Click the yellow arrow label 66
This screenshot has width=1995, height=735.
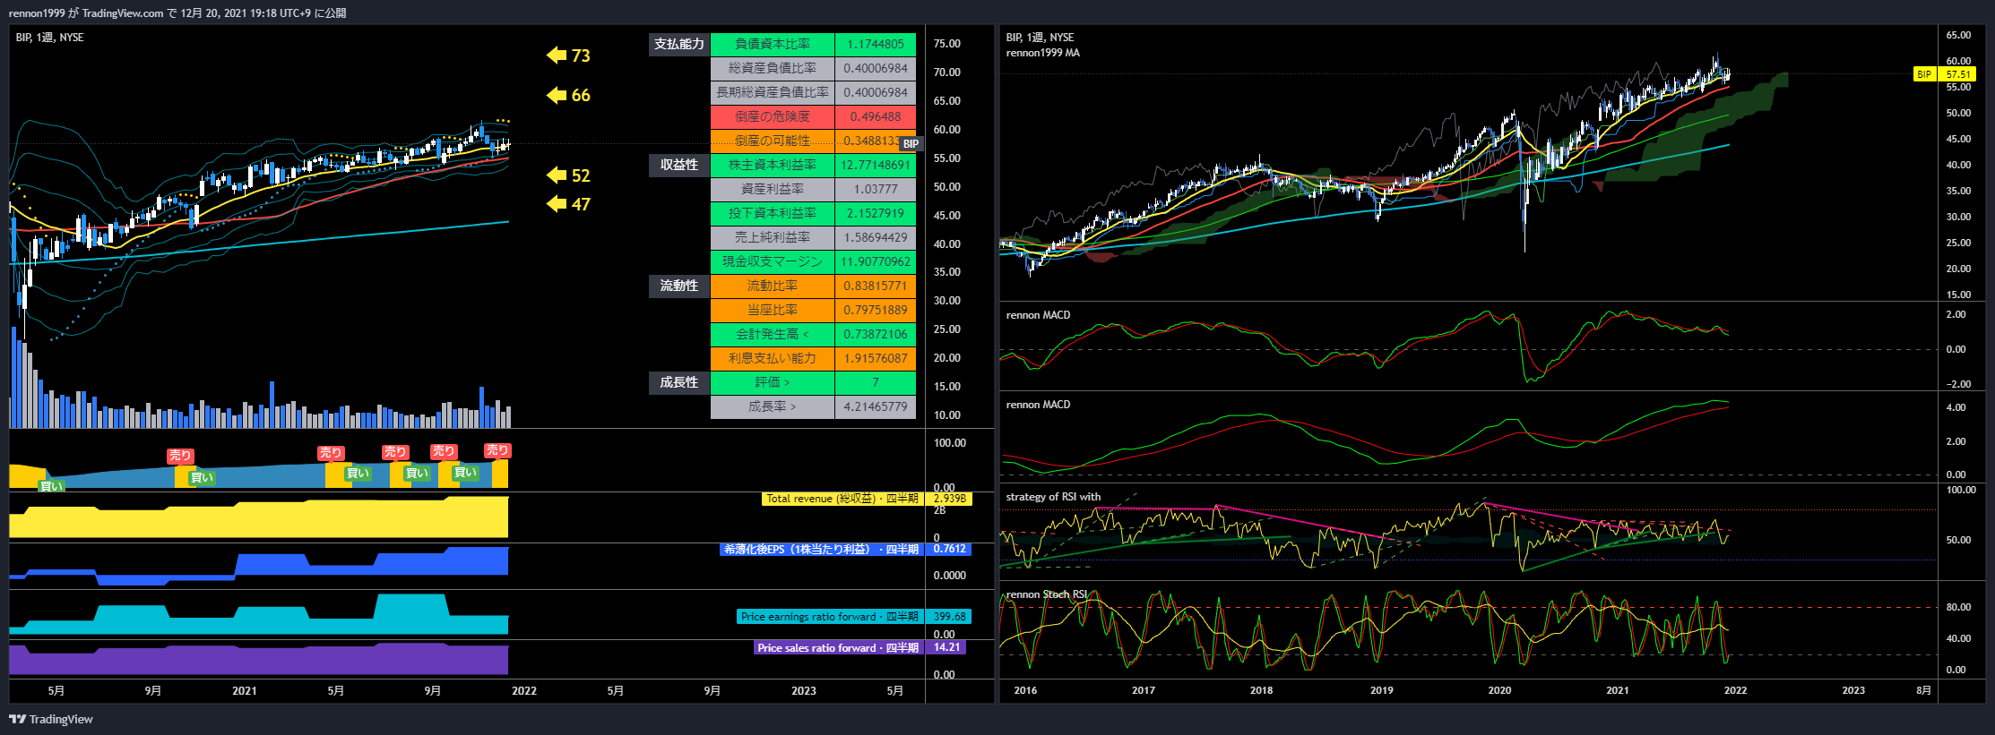pos(568,95)
